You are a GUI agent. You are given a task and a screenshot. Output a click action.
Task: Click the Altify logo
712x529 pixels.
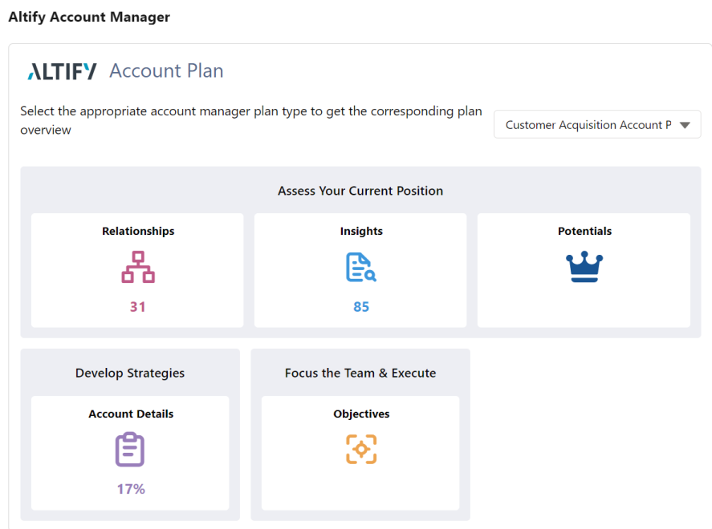pos(62,71)
